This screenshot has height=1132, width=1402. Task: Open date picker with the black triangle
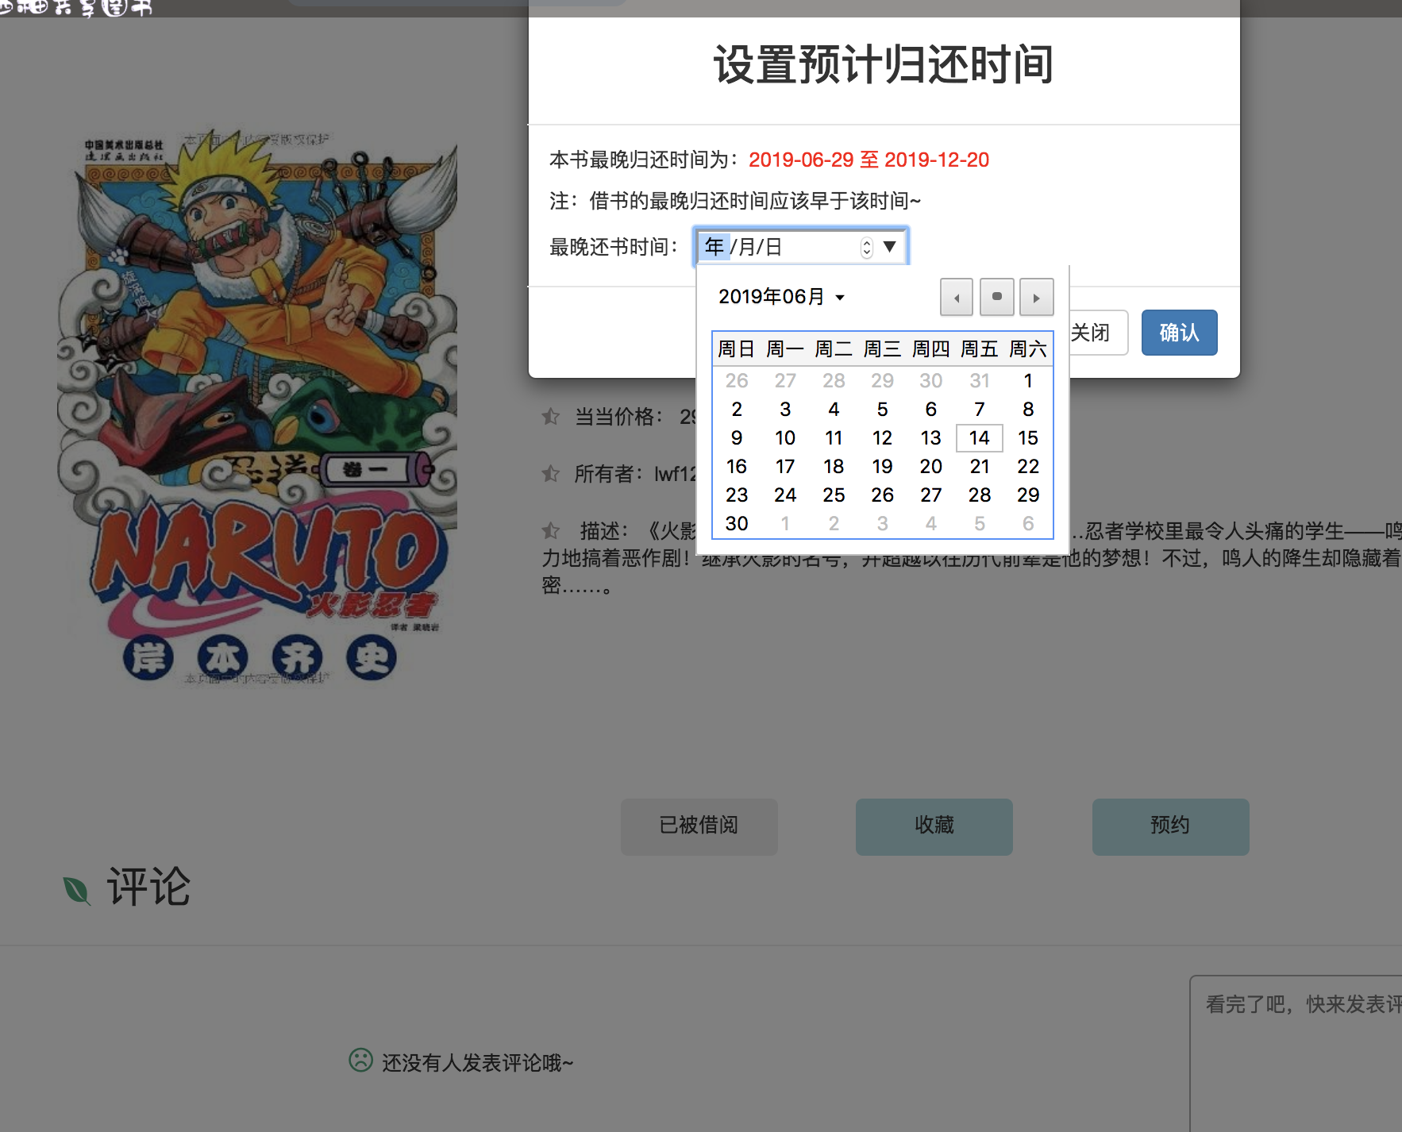click(x=890, y=247)
